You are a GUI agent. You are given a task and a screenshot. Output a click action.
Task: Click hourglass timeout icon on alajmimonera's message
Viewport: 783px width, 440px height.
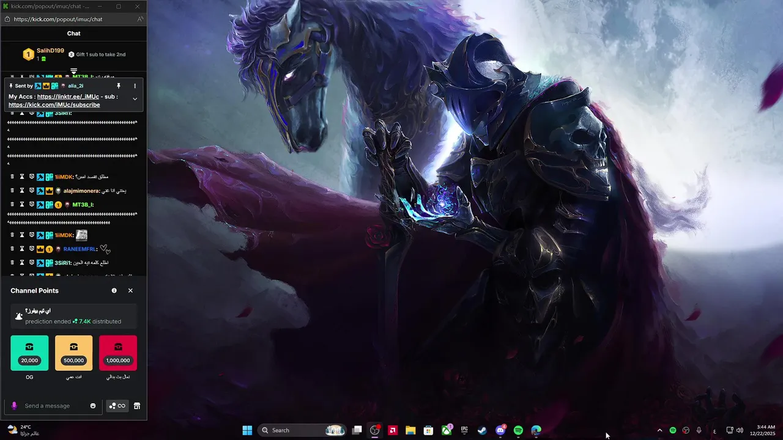click(x=22, y=191)
